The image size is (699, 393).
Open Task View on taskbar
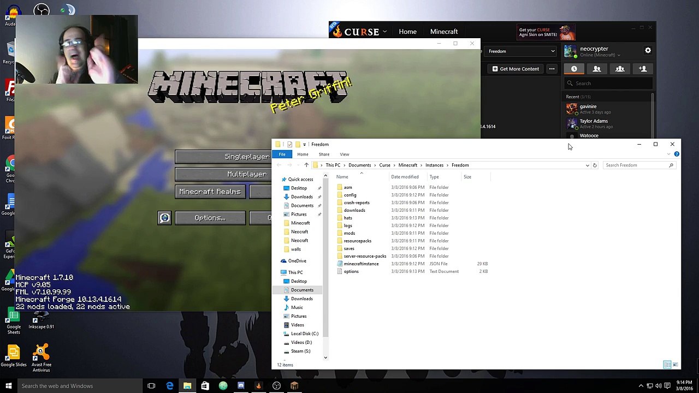151,386
